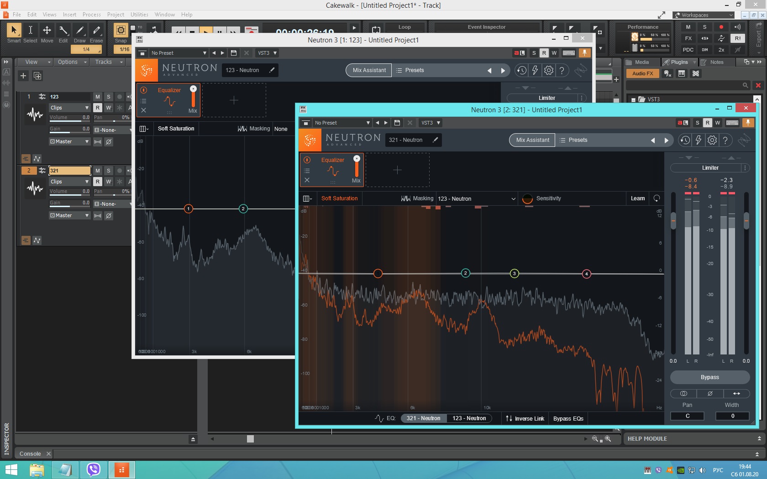The image size is (767, 479).
Task: Add a new track with plus button
Action: 23,76
